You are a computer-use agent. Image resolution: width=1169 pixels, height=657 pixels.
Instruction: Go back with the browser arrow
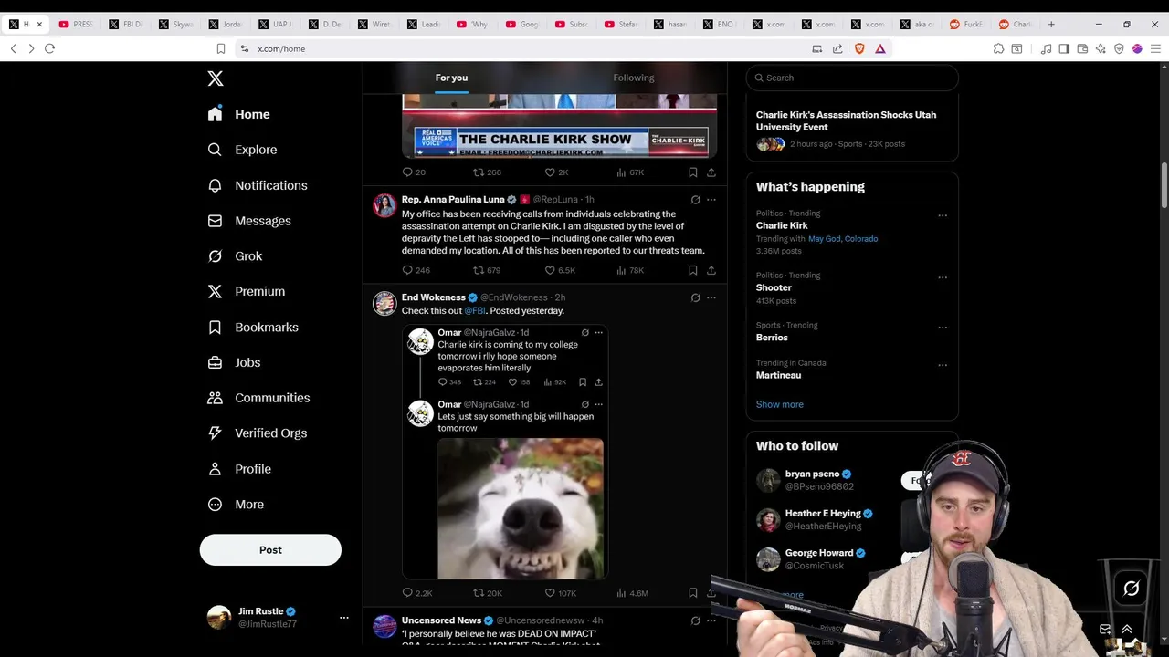[13, 48]
